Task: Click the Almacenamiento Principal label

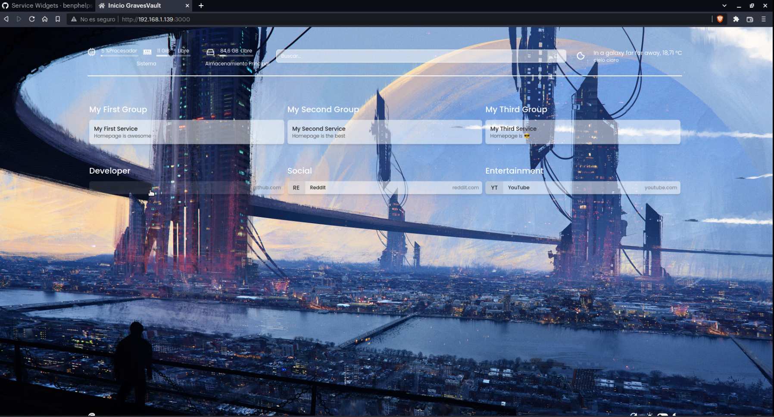Action: [237, 64]
